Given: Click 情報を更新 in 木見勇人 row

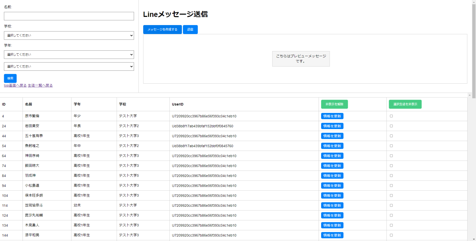Looking at the screenshot, I should (332, 225).
